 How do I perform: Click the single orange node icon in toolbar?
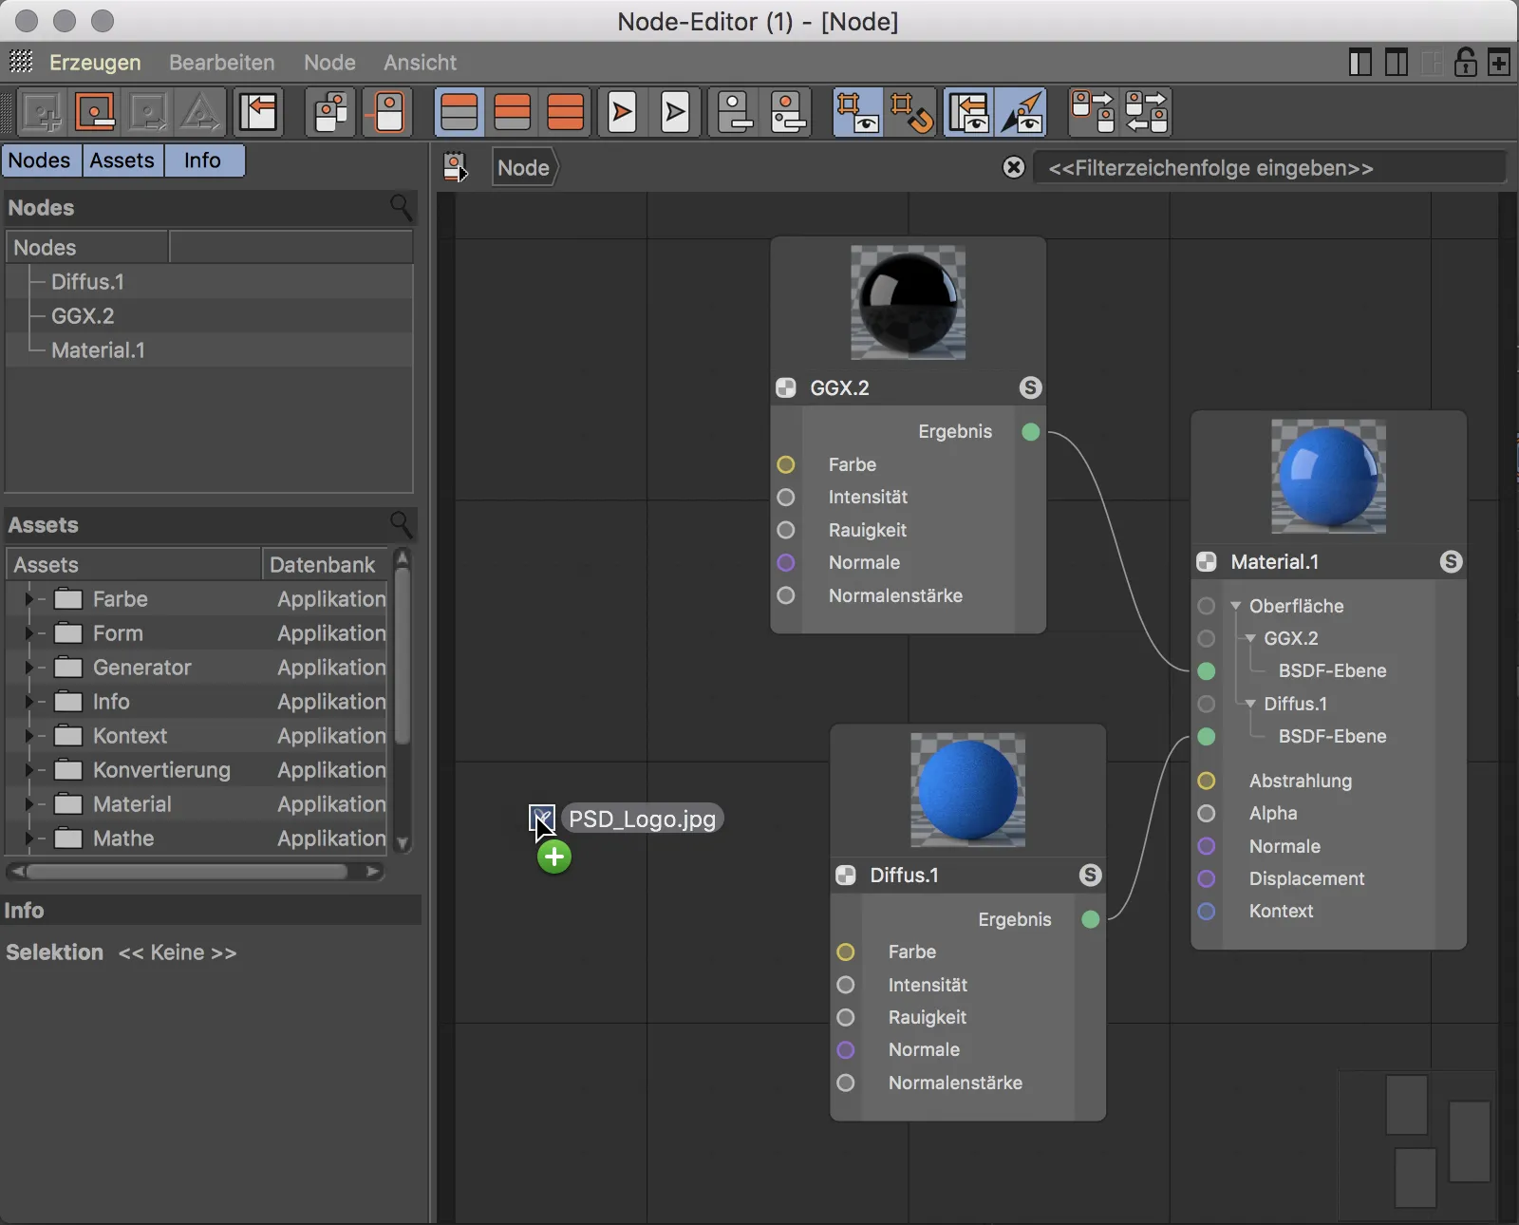click(389, 112)
